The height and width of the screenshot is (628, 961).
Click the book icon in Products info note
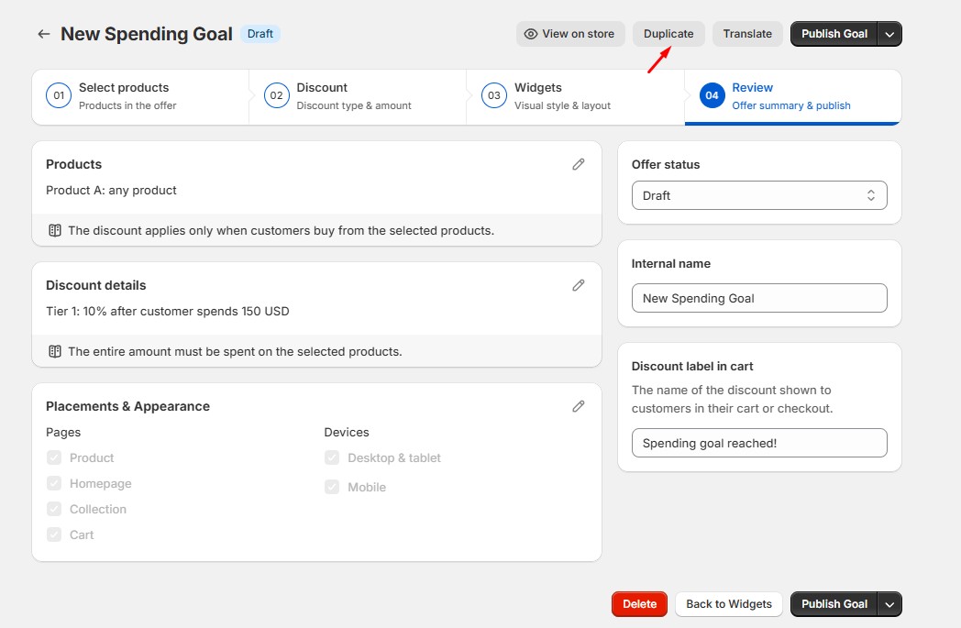(x=55, y=230)
